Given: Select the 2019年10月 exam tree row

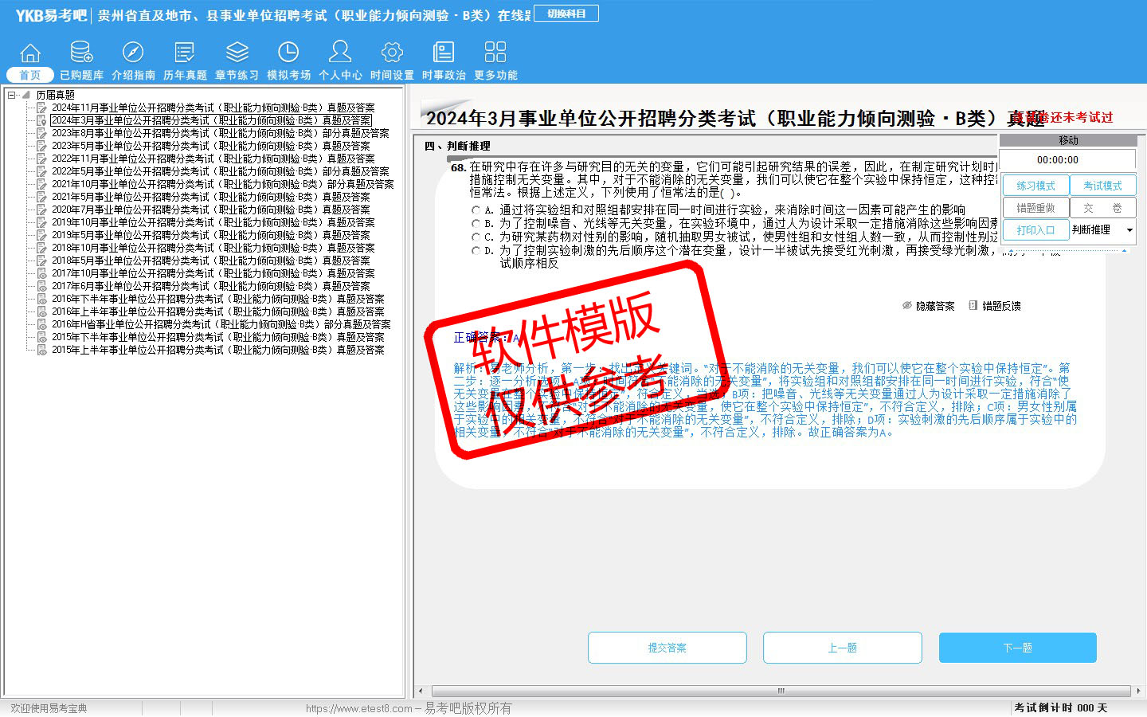Looking at the screenshot, I should pos(213,222).
